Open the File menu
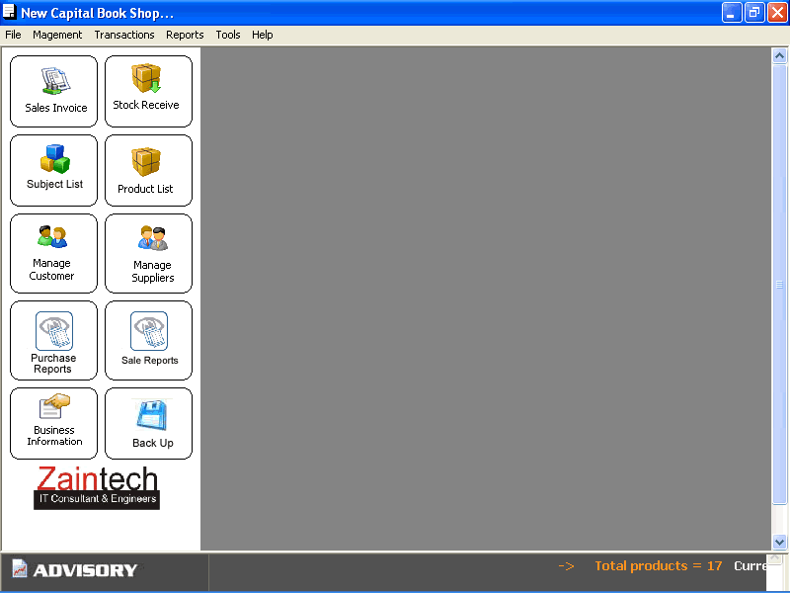Viewport: 790px width, 593px height. pos(13,35)
